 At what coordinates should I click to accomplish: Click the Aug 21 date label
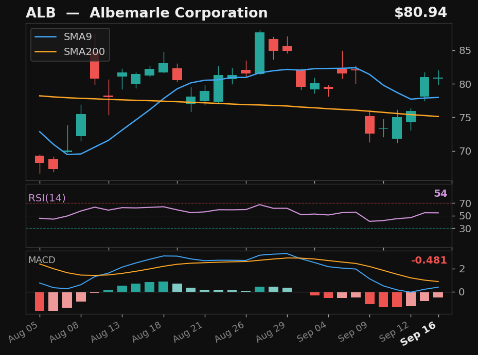(x=188, y=331)
